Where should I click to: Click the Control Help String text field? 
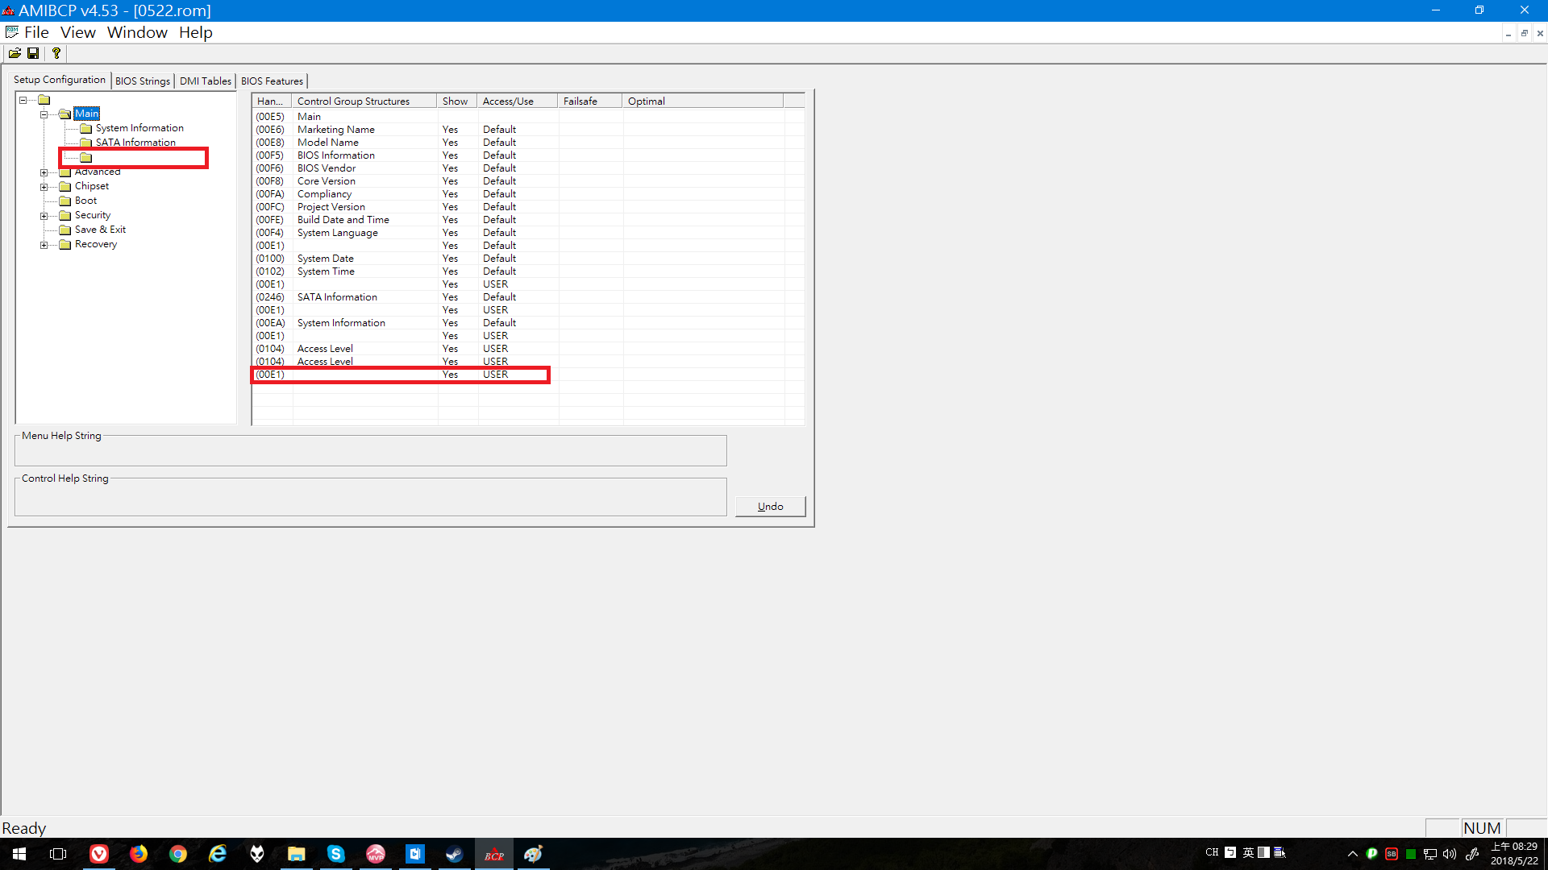pyautogui.click(x=370, y=499)
